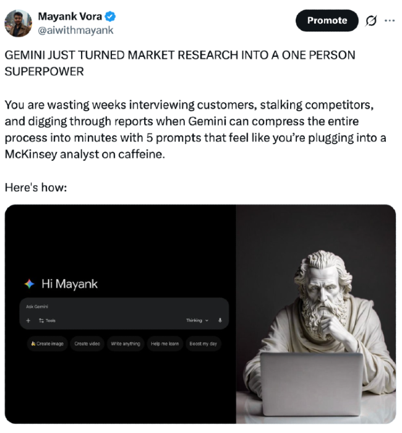The width and height of the screenshot is (402, 433).
Task: Click the Gemini sparkle logo
Action: [x=30, y=284]
